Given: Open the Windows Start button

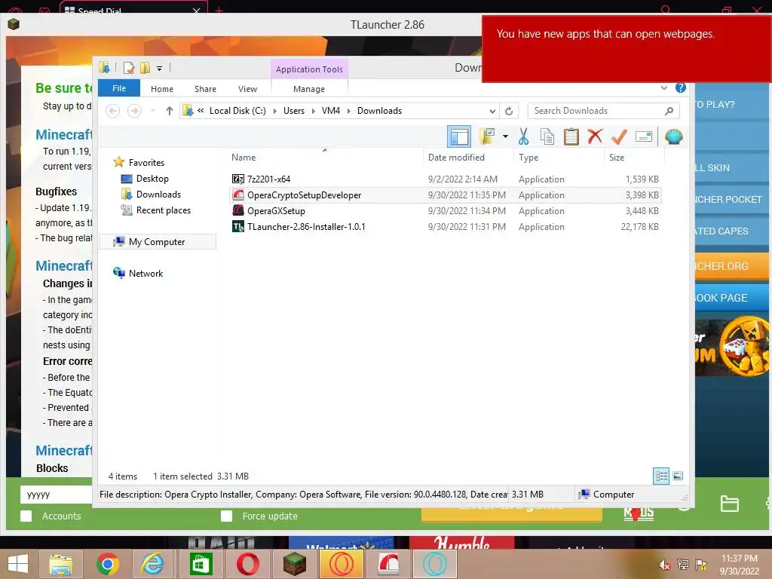Looking at the screenshot, I should (18, 564).
